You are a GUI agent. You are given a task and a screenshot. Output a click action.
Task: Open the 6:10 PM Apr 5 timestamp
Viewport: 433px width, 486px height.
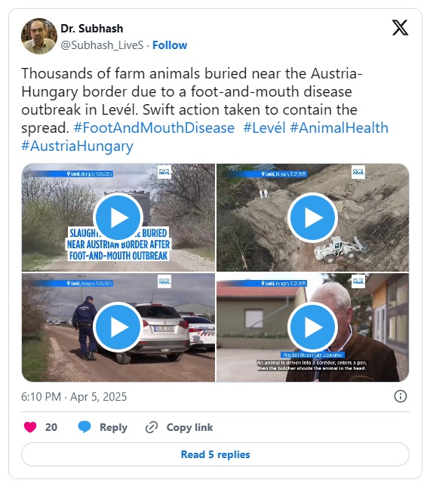pyautogui.click(x=74, y=397)
